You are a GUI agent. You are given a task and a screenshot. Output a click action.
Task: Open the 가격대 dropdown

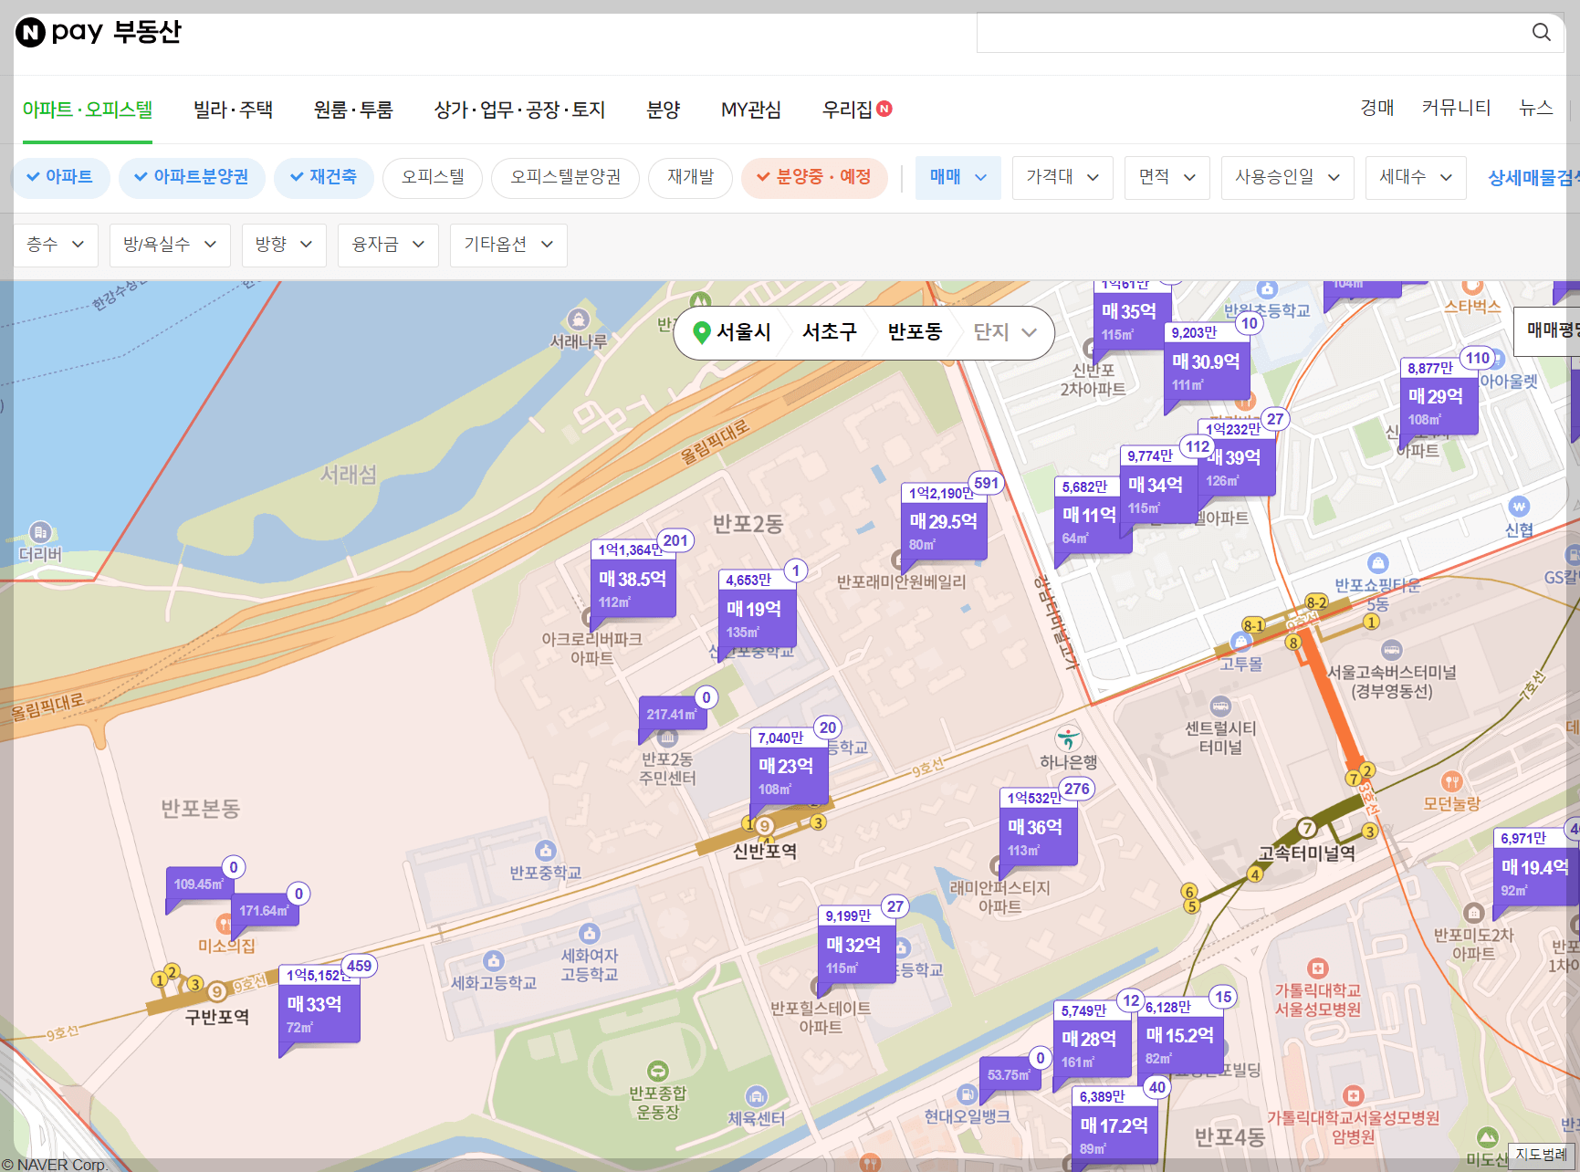(x=1062, y=177)
